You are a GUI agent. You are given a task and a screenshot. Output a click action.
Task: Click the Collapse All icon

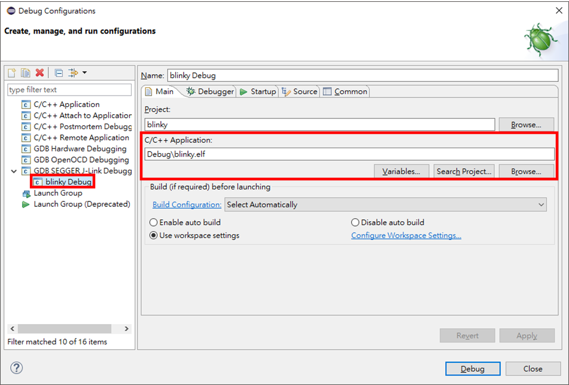click(59, 73)
